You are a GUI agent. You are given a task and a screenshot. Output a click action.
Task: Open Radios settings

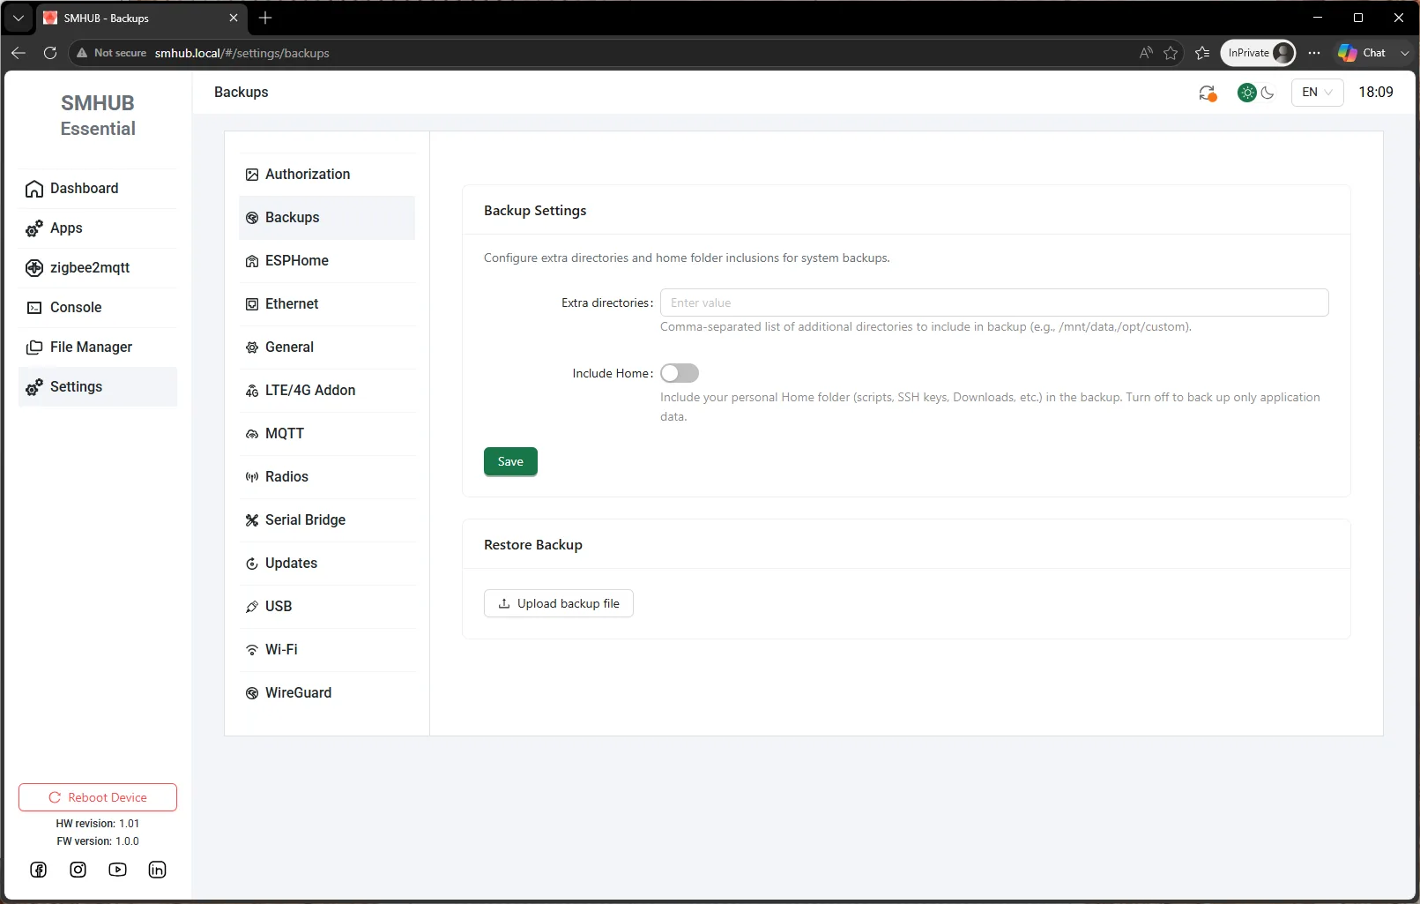327,477
